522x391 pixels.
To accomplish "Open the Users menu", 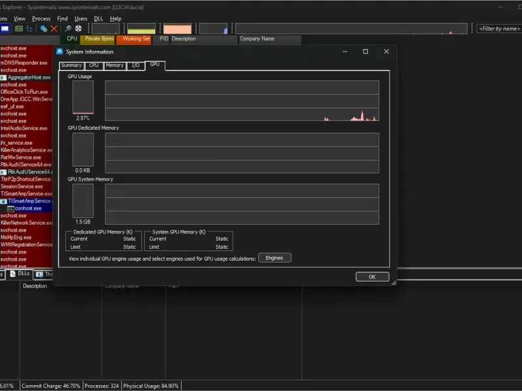I will (x=80, y=19).
